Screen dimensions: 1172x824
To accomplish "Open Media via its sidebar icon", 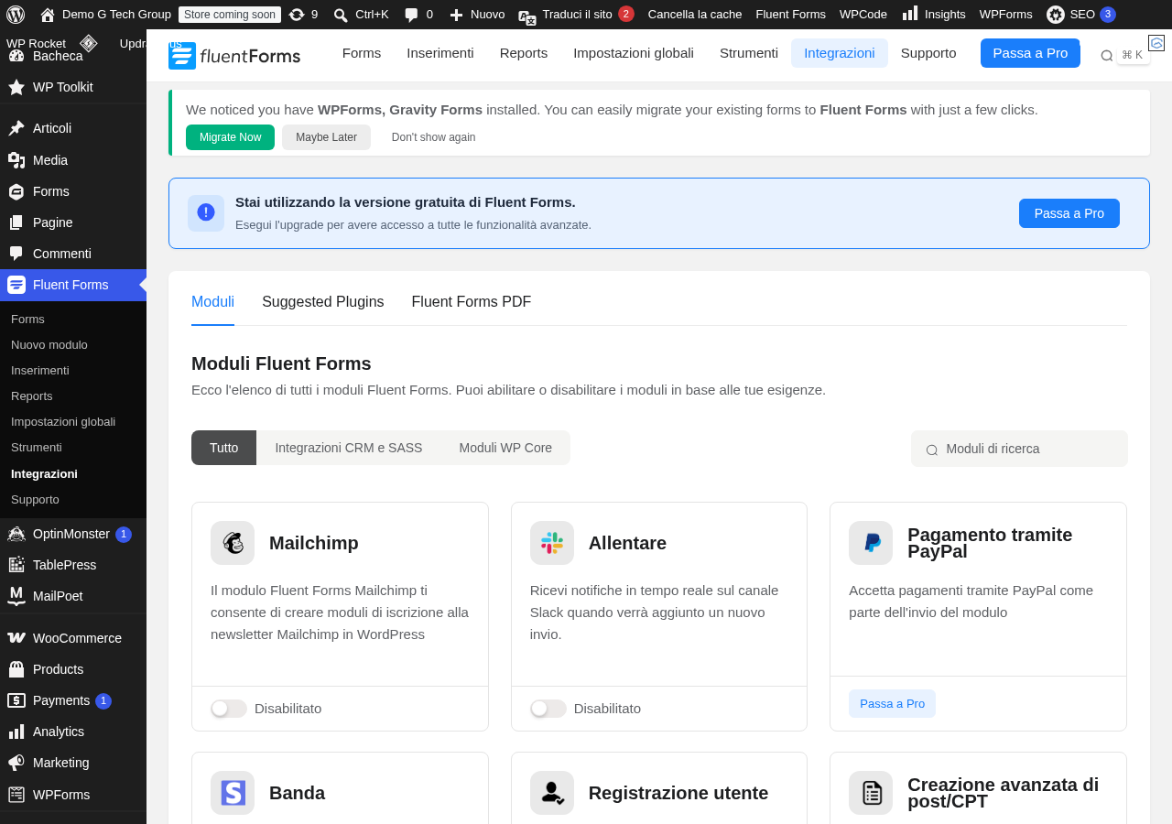I will tap(16, 160).
